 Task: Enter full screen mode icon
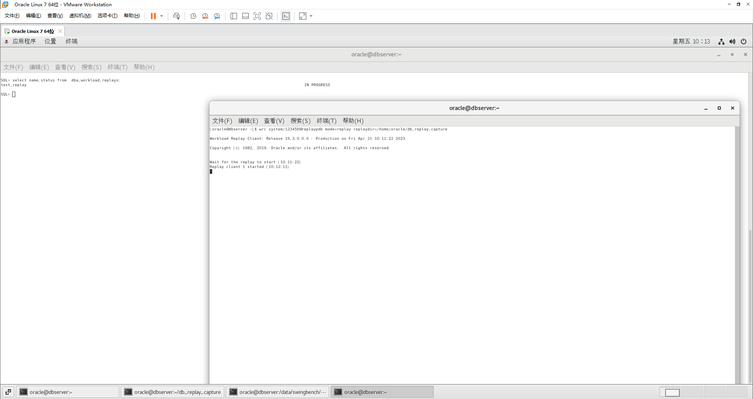click(257, 16)
